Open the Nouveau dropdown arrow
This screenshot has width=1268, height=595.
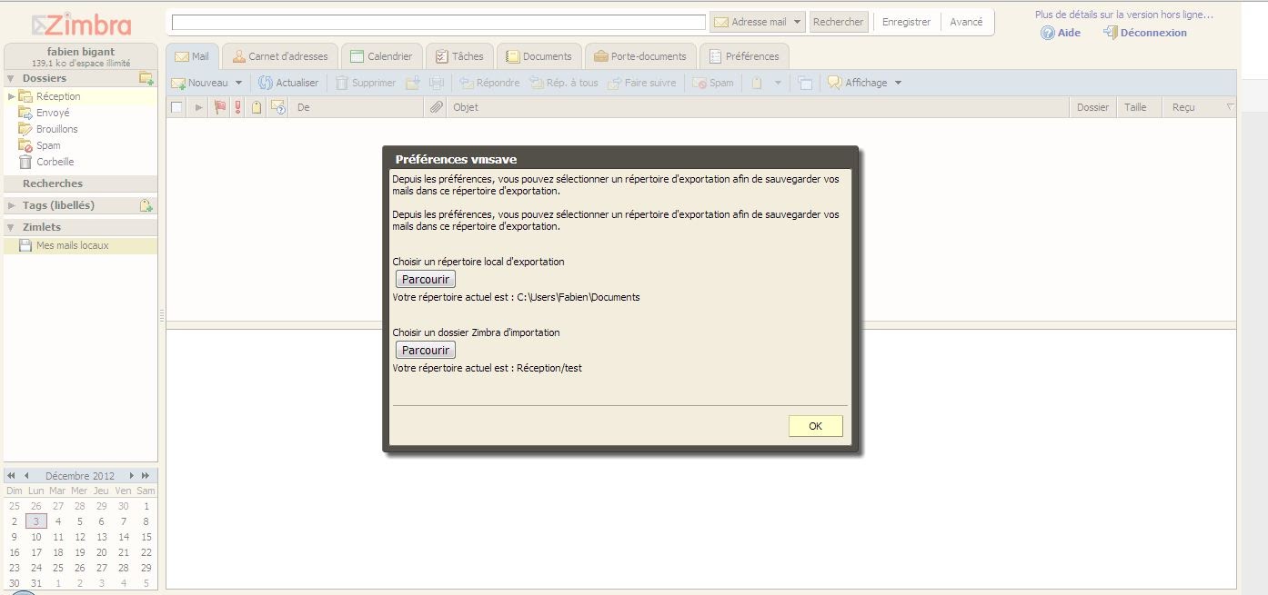239,83
